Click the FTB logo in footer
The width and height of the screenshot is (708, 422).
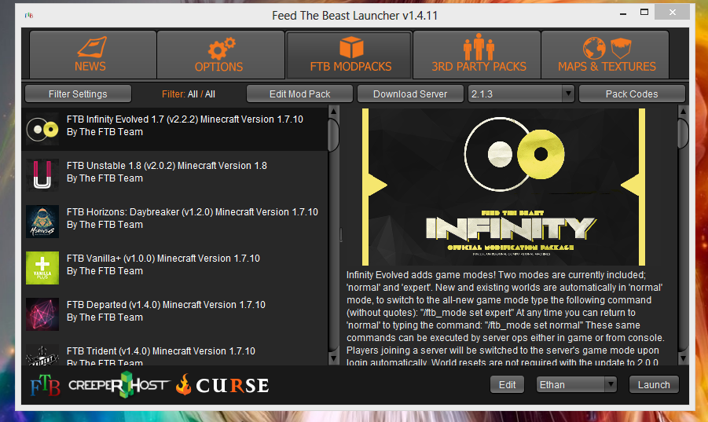click(45, 386)
